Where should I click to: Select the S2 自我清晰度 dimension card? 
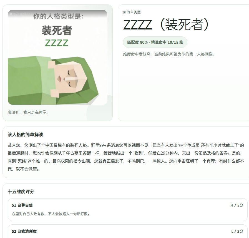[127, 231]
